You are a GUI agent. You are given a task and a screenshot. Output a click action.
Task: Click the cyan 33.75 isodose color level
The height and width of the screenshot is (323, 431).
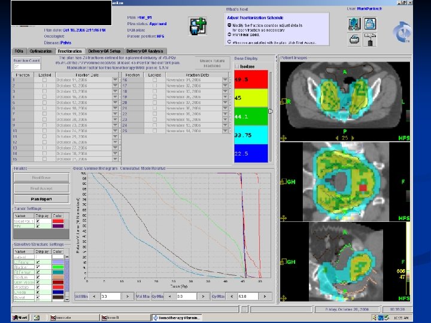[251, 135]
